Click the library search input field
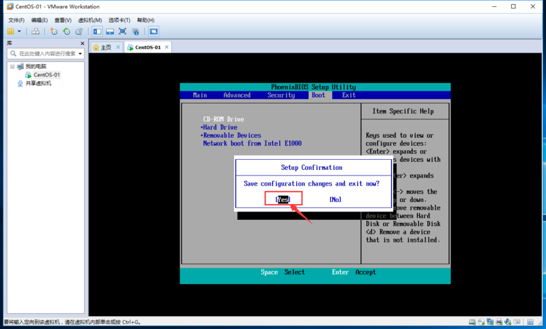The width and height of the screenshot is (546, 329). (x=46, y=54)
